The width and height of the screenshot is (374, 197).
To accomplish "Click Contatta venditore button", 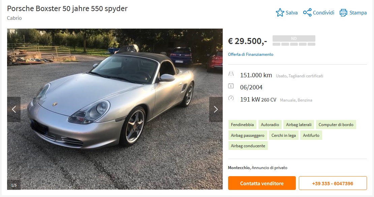I will (x=262, y=183).
